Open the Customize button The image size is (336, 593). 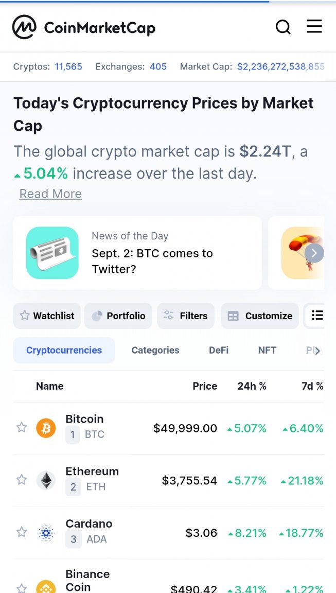pyautogui.click(x=260, y=316)
